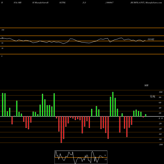Click MR axis label '20'

tap(160, 113)
